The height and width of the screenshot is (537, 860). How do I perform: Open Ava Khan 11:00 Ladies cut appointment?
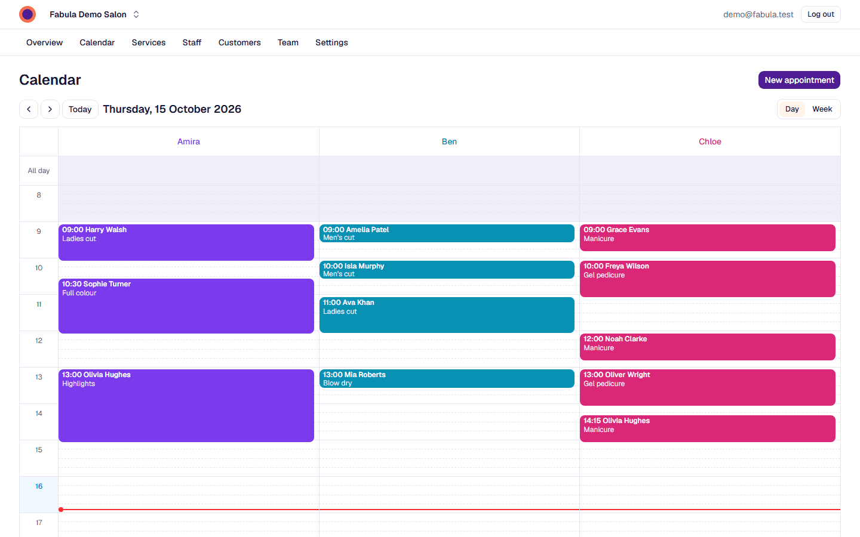point(447,315)
